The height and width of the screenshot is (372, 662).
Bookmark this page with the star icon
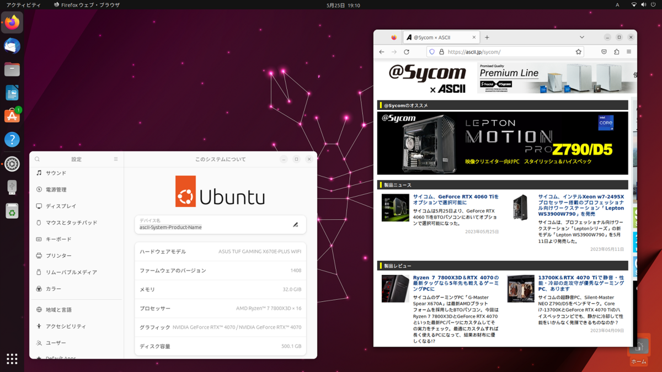[579, 52]
